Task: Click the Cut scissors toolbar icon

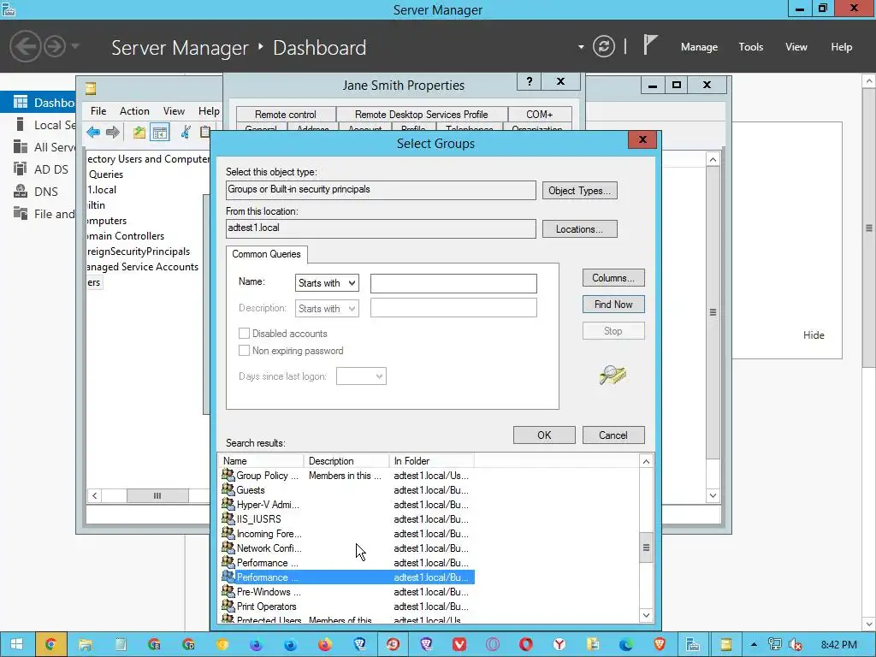Action: pos(185,133)
